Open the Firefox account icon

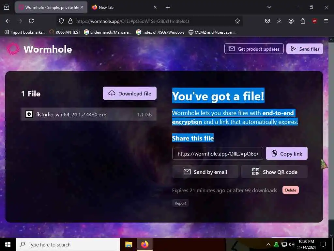(291, 21)
